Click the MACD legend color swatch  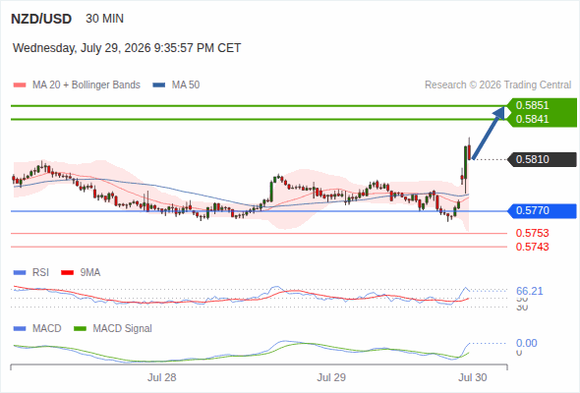[x=20, y=329]
